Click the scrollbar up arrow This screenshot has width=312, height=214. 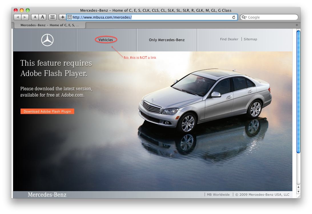click(x=298, y=187)
